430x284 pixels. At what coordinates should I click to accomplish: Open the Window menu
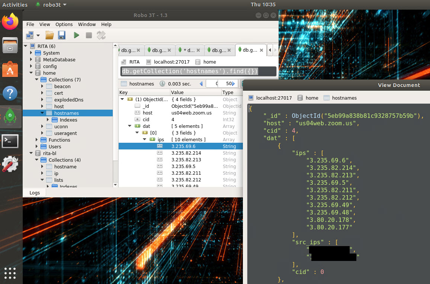click(87, 25)
